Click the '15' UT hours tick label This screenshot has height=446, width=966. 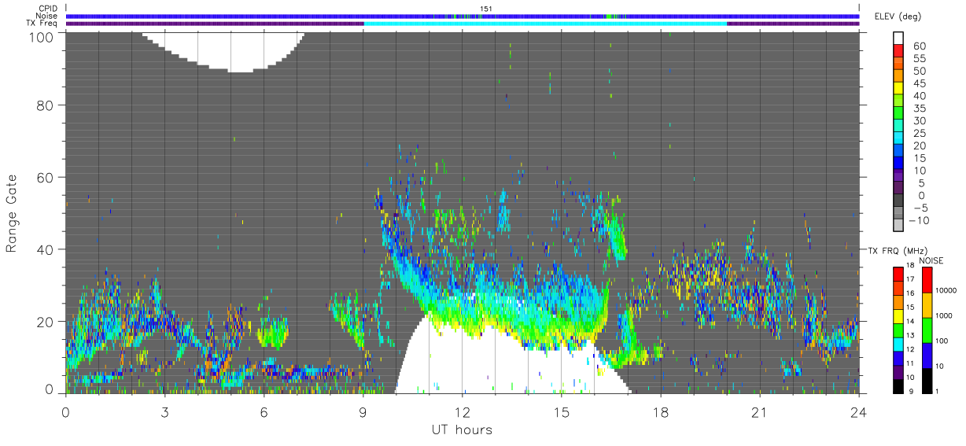point(561,411)
